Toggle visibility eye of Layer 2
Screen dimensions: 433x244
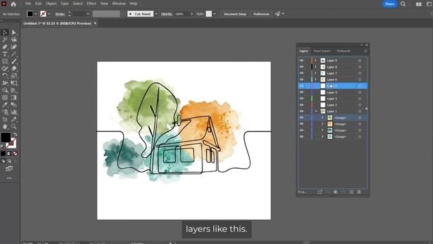[x=302, y=105]
